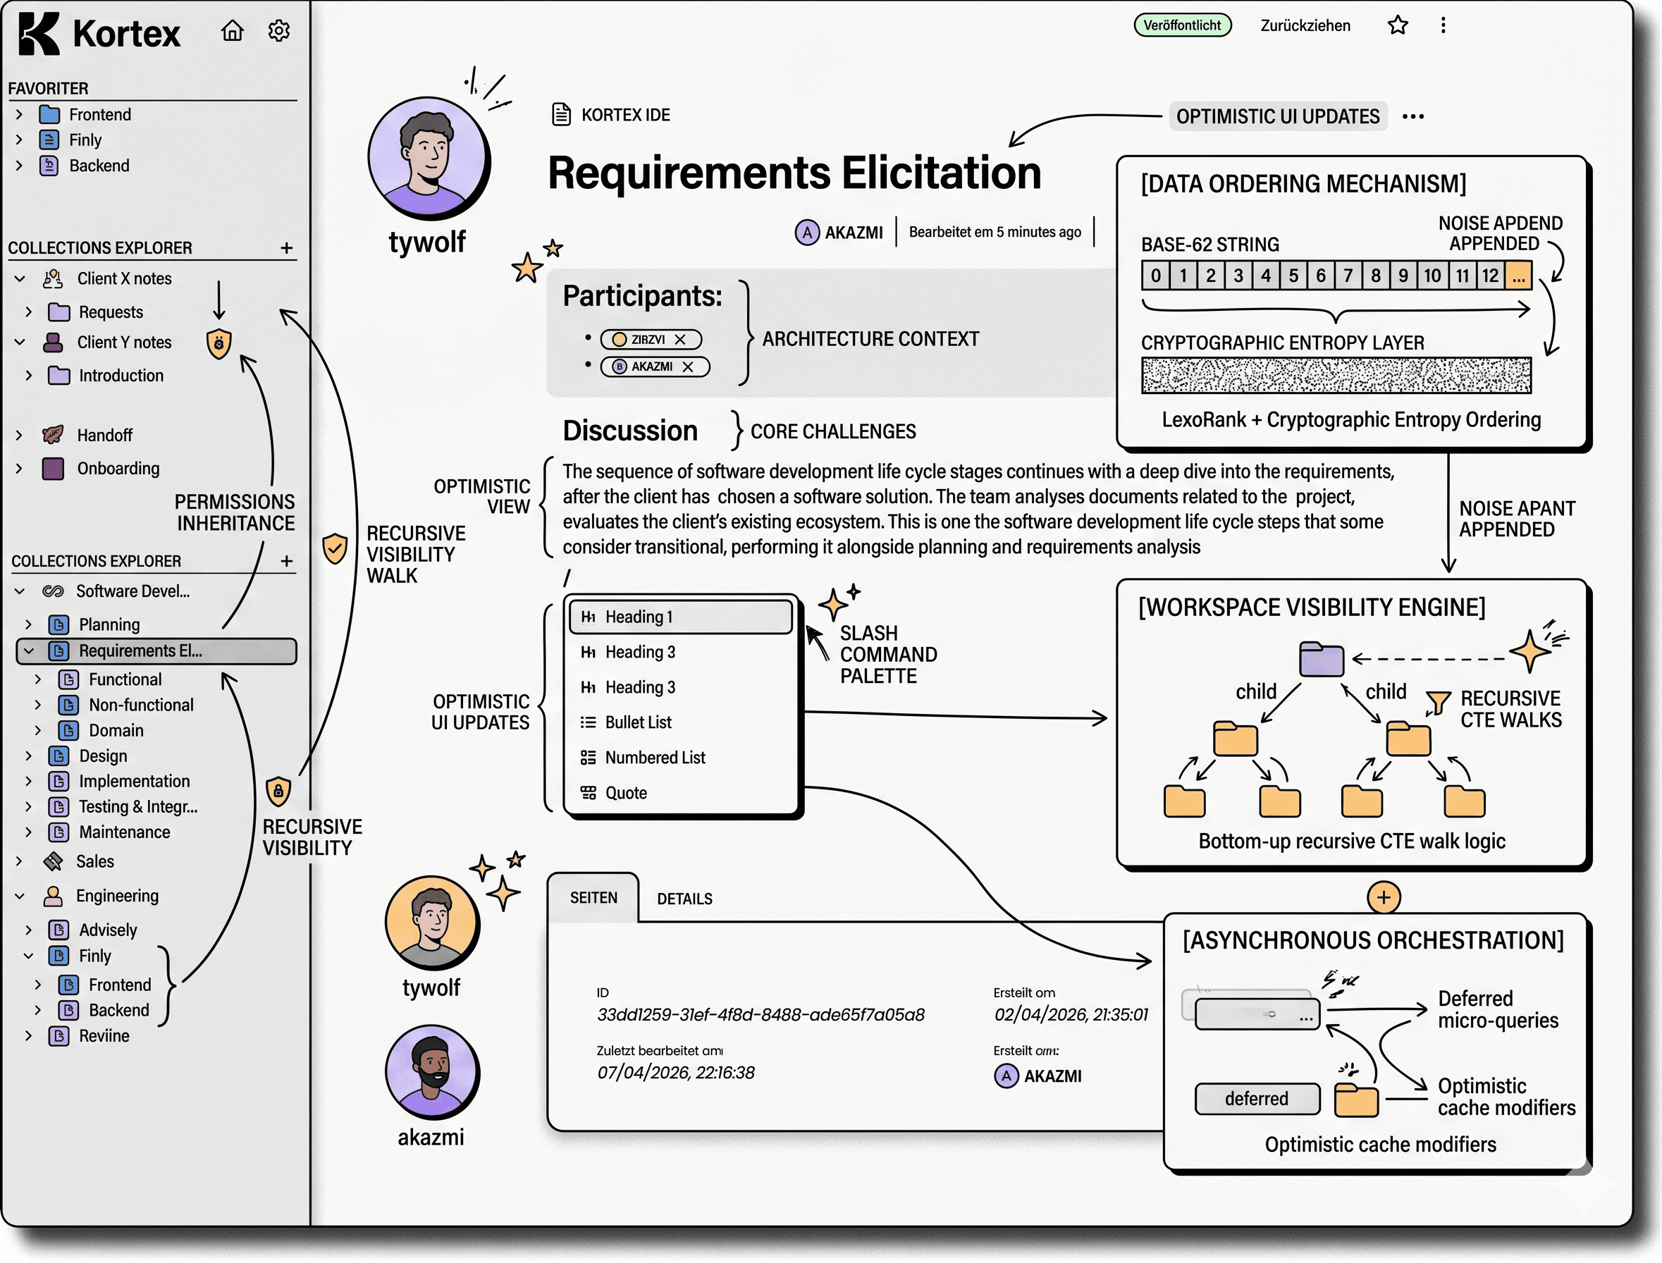Screen dimensions: 1662x1263
Task: Open the Maintenance page in tree
Action: (124, 833)
